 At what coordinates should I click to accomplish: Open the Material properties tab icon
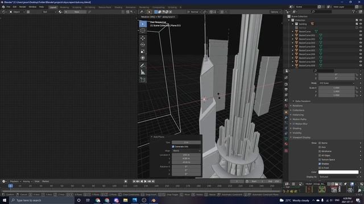coord(286,144)
